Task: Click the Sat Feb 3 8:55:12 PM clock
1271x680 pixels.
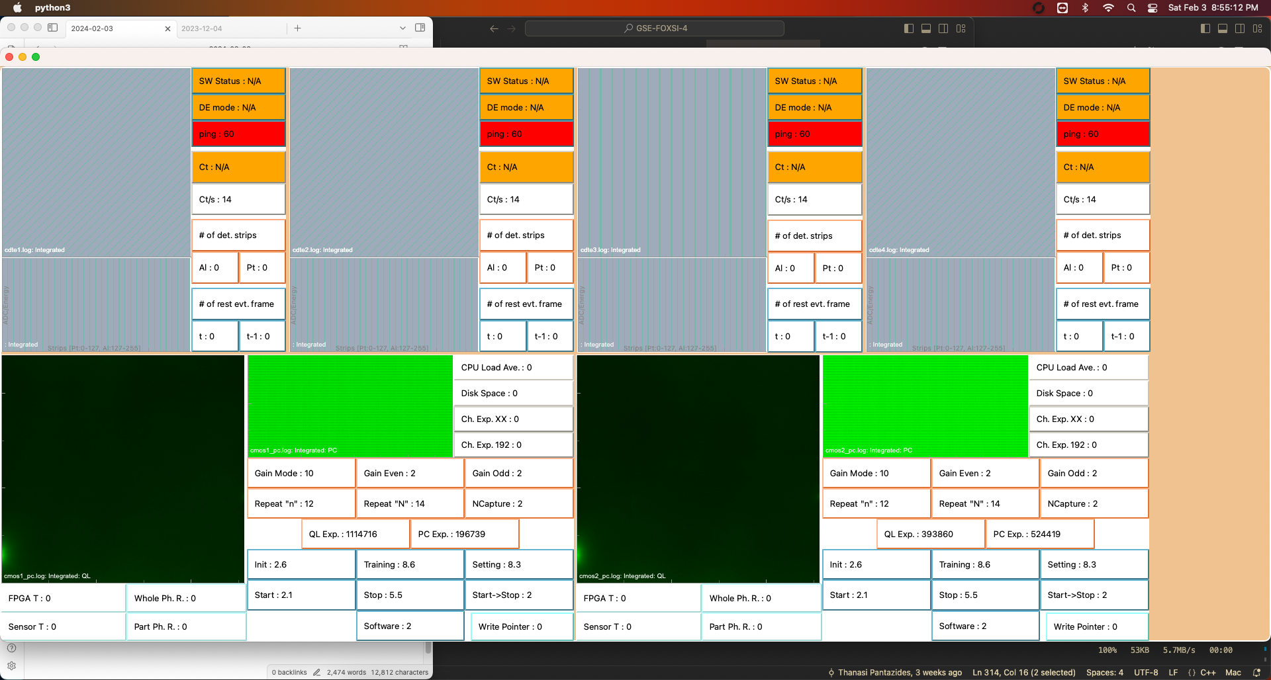Action: coord(1213,8)
